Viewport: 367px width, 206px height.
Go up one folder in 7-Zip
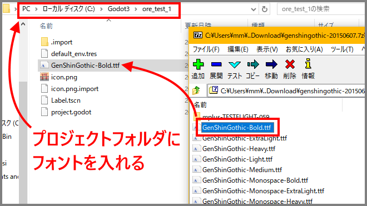tap(196, 91)
